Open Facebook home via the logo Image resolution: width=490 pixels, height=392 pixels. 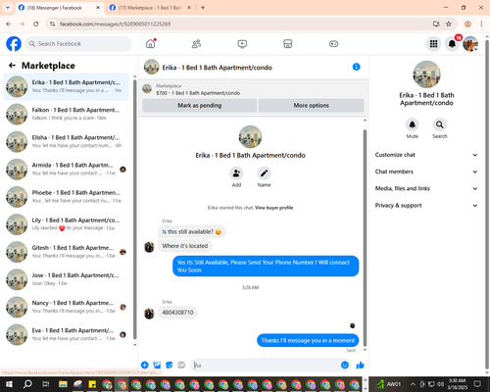coord(14,44)
